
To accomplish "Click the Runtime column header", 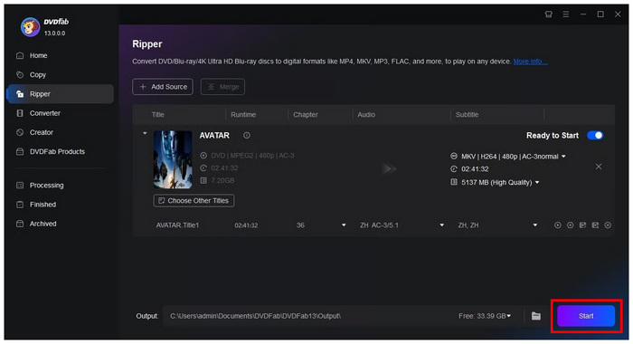I will tap(243, 115).
